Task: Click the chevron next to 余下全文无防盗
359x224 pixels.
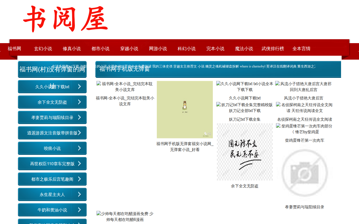Action: pos(79,102)
